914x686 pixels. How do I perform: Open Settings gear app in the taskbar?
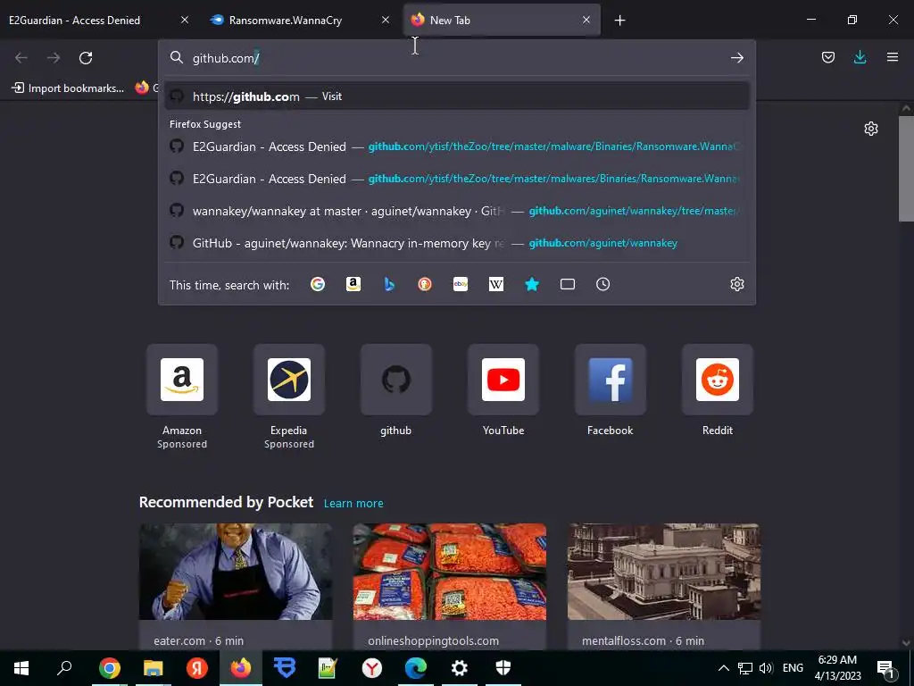(460, 668)
